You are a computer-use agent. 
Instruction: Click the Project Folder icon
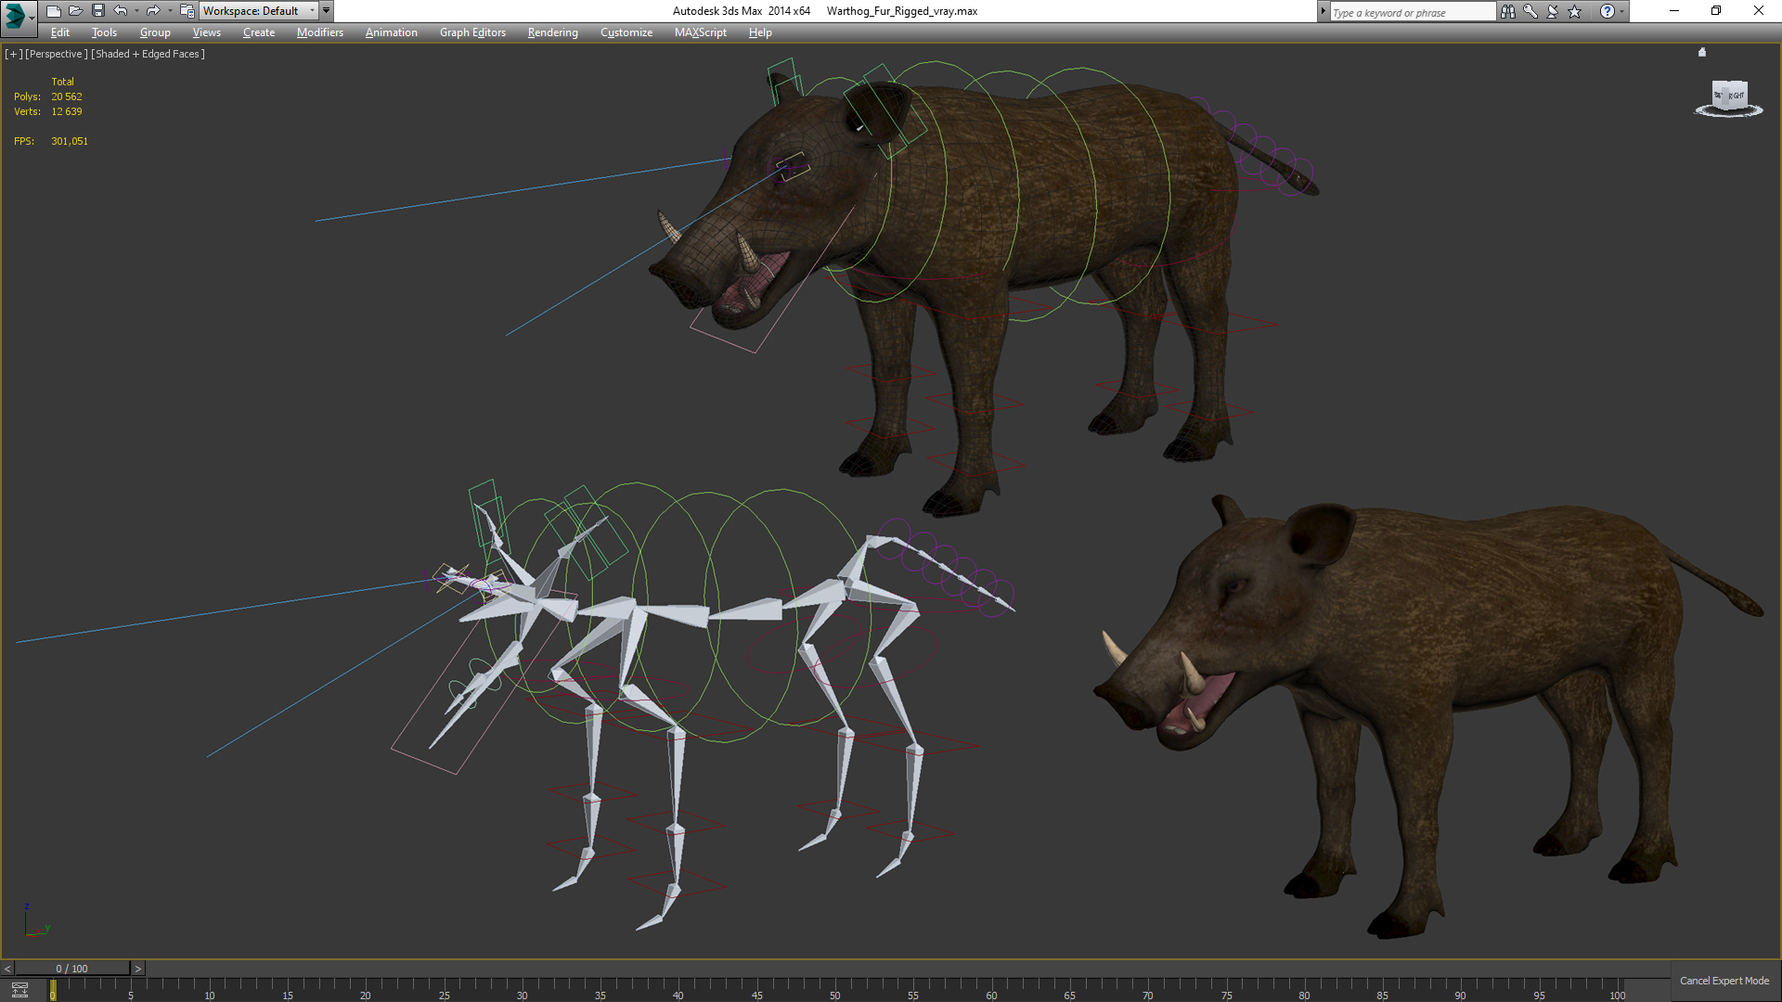[187, 11]
